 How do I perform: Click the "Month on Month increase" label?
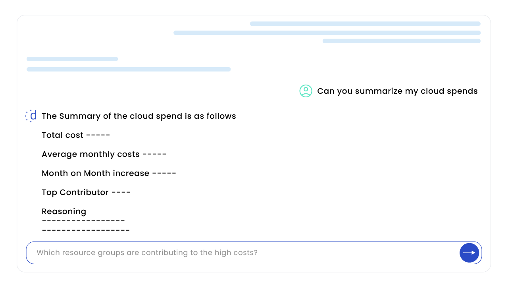95,173
